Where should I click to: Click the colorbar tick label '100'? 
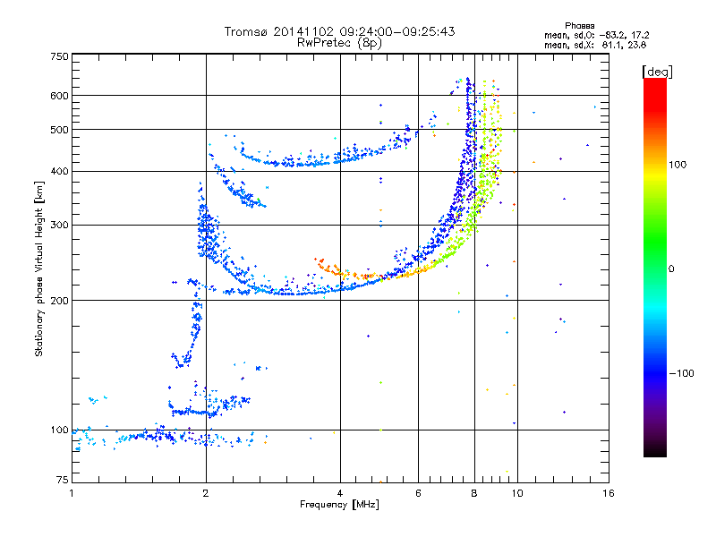(678, 165)
